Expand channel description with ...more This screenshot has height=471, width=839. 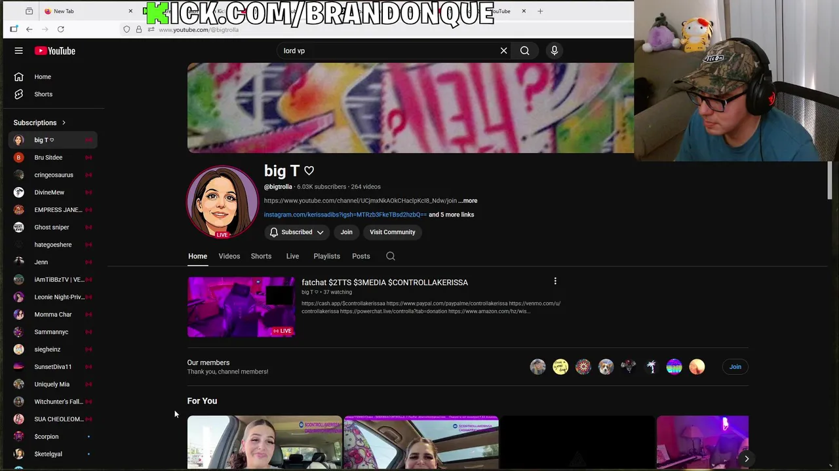pyautogui.click(x=468, y=201)
